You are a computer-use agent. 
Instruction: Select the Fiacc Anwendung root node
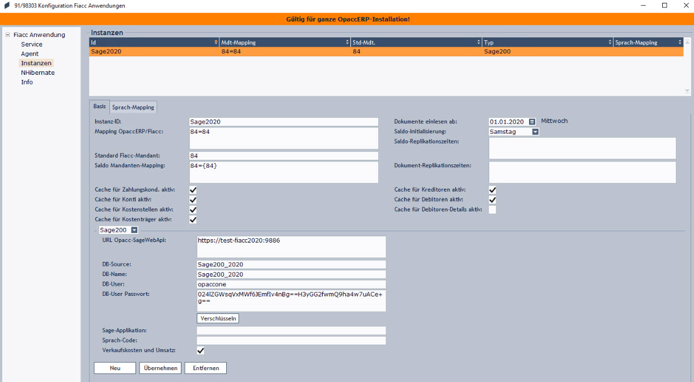(x=39, y=35)
